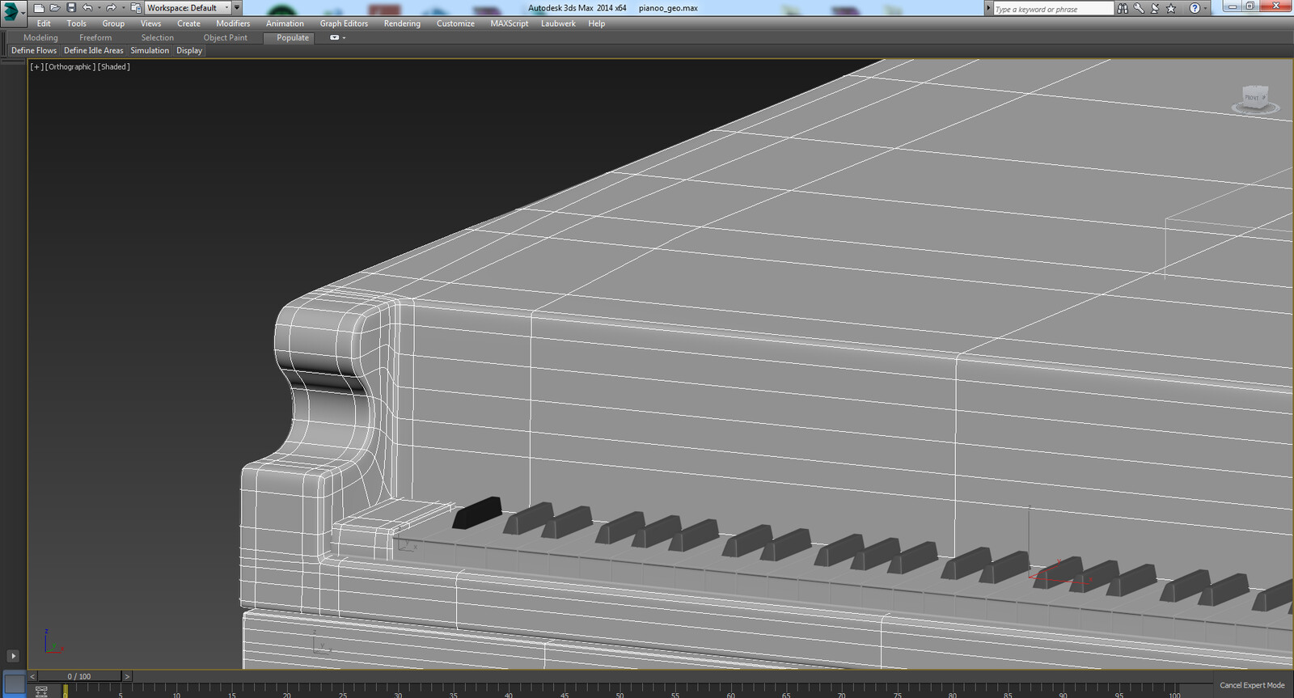Toggle the mini curve editor button

pyautogui.click(x=41, y=691)
